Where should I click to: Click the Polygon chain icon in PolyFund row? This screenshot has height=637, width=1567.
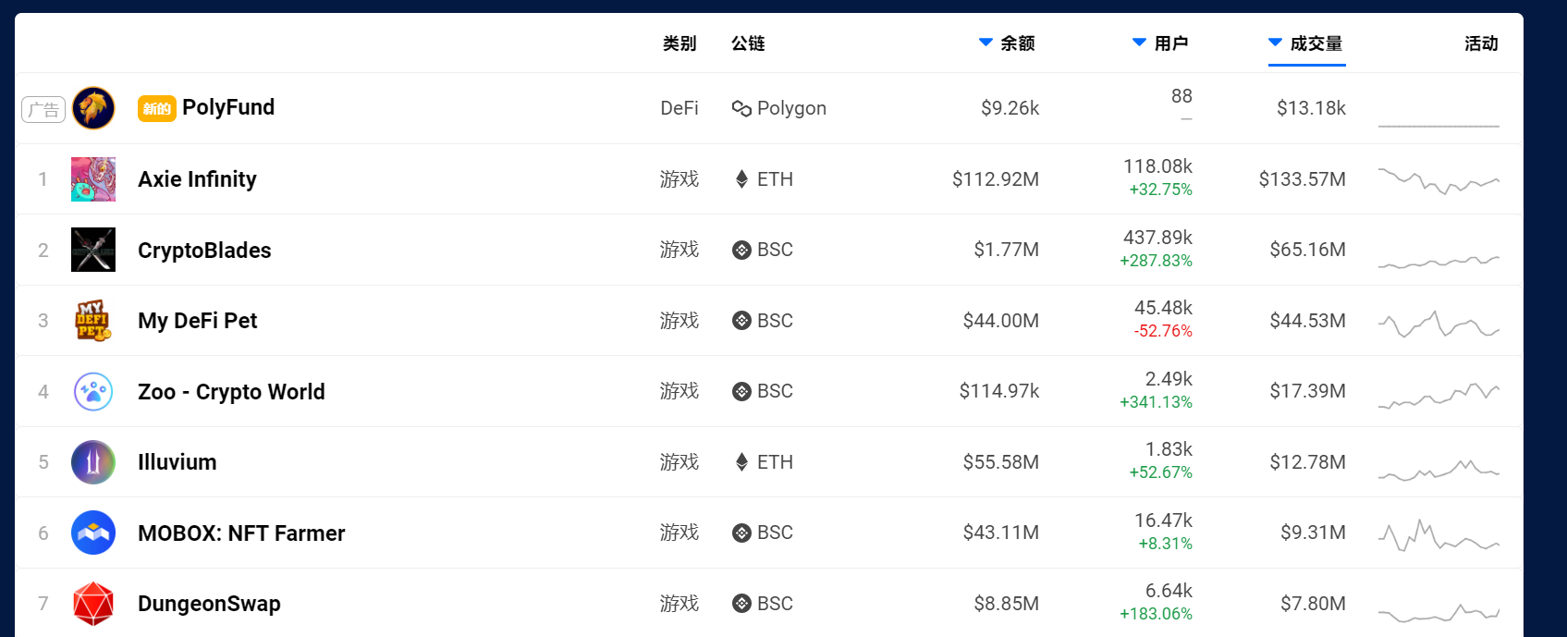click(741, 108)
